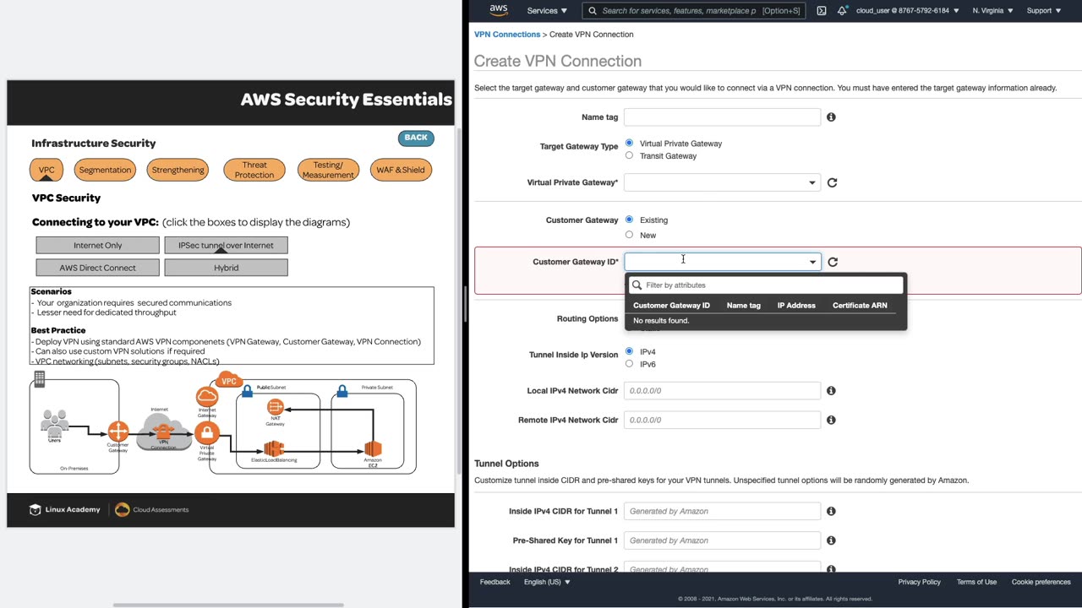Show the AWS Direct Connect diagram
The height and width of the screenshot is (608, 1082).
point(97,268)
